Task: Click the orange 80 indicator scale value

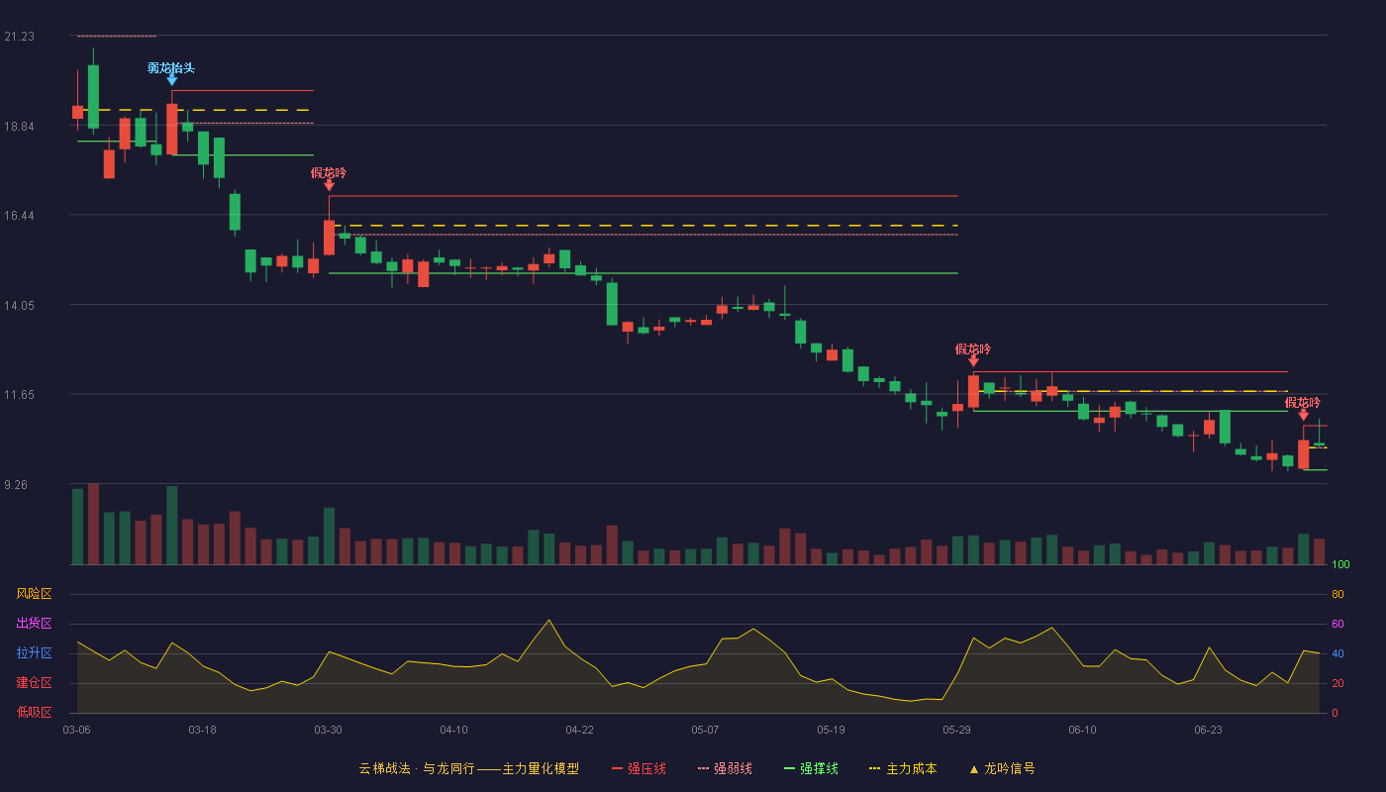Action: (1337, 594)
